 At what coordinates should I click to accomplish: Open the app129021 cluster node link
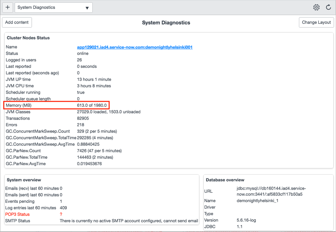(135, 47)
